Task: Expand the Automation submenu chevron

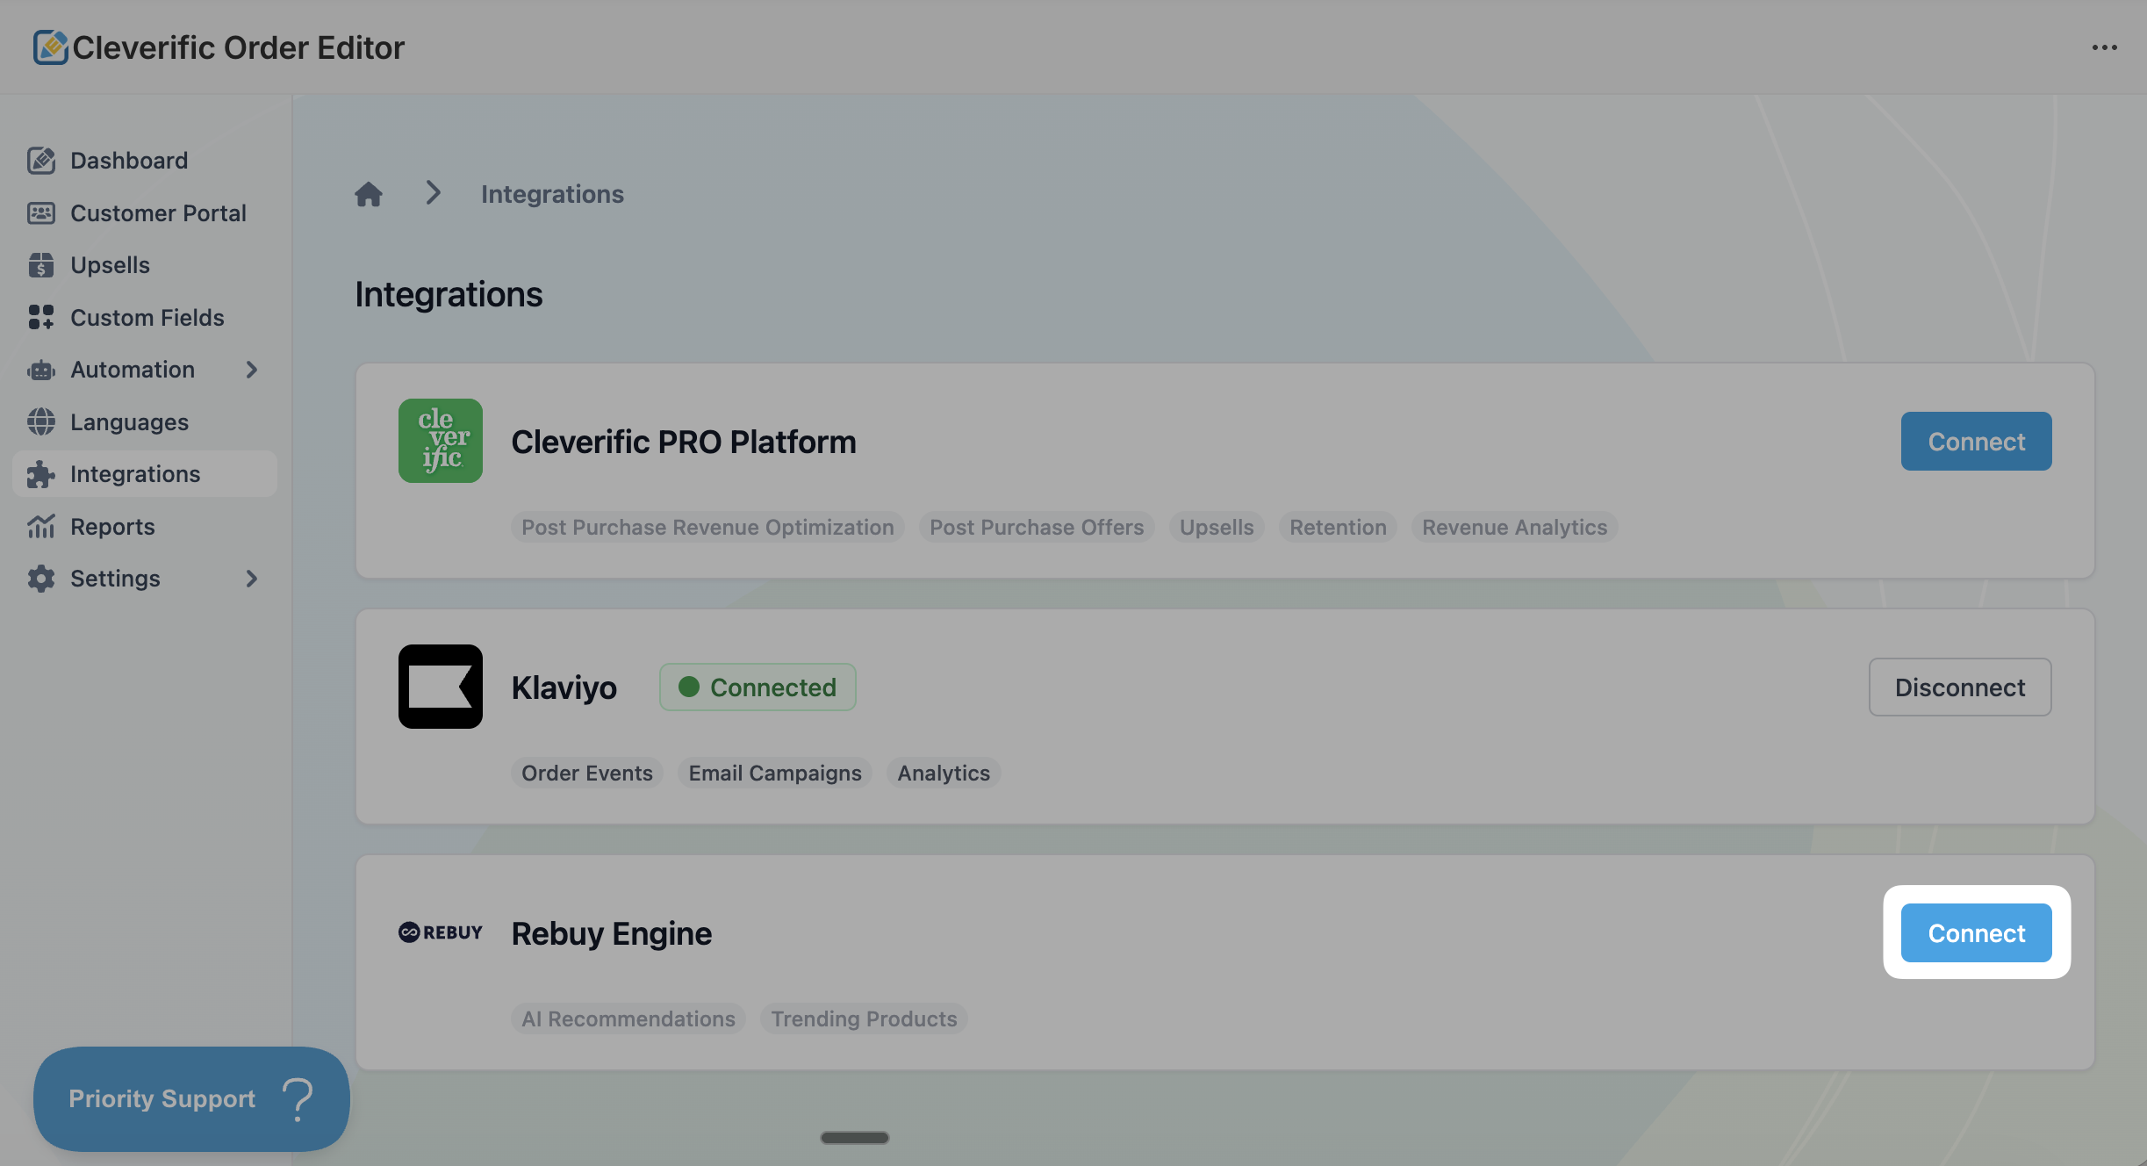Action: pyautogui.click(x=252, y=370)
